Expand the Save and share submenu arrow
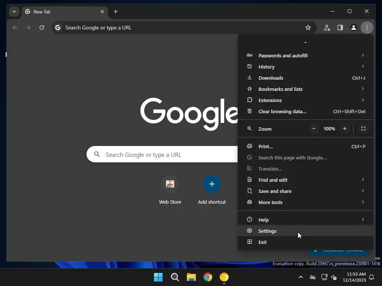Viewport: 382px width, 286px height. (x=363, y=191)
